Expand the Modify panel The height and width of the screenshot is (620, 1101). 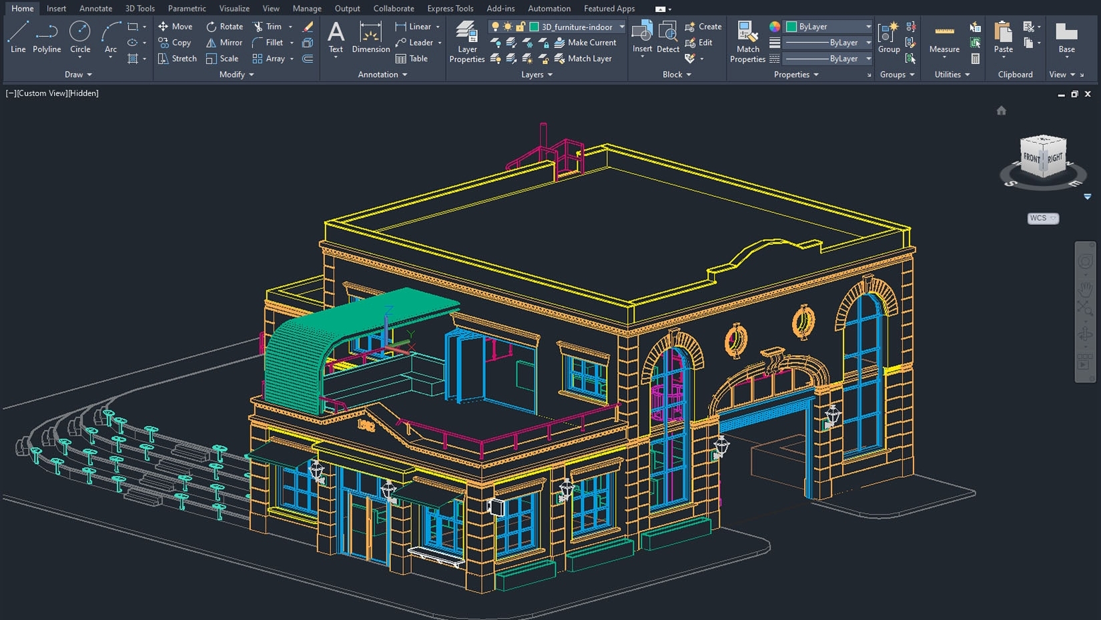(x=236, y=75)
